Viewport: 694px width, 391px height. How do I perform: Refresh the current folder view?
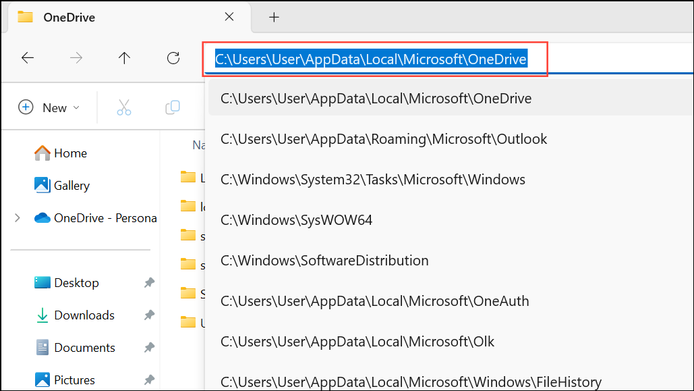tap(173, 58)
